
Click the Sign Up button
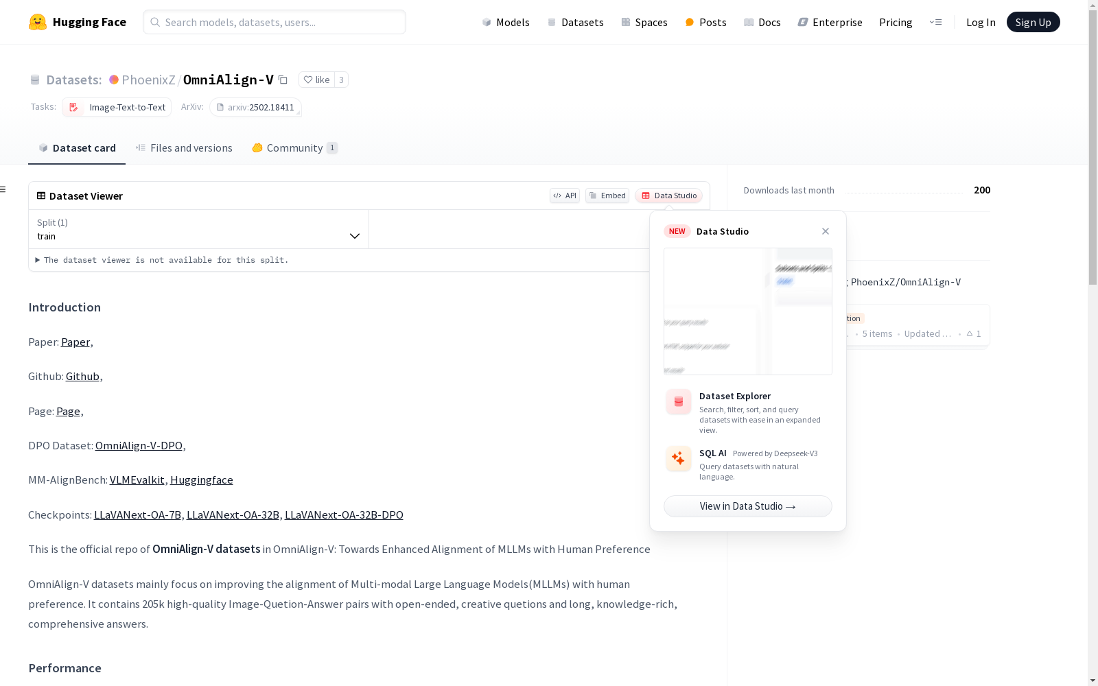click(1033, 22)
